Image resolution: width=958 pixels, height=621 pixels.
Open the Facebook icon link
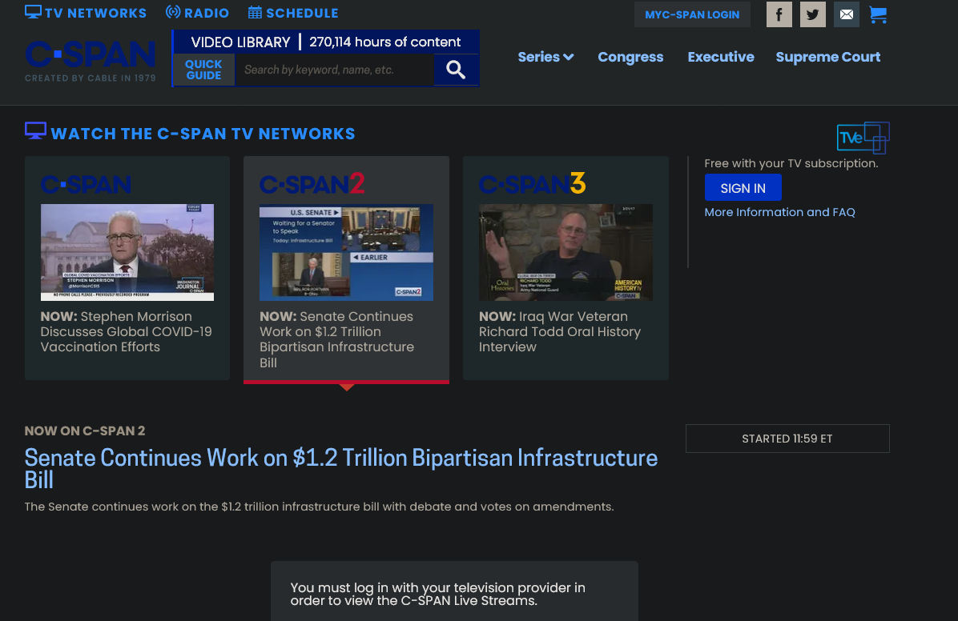tap(779, 14)
